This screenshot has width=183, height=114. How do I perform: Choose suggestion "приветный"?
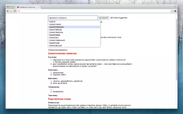click(x=74, y=43)
